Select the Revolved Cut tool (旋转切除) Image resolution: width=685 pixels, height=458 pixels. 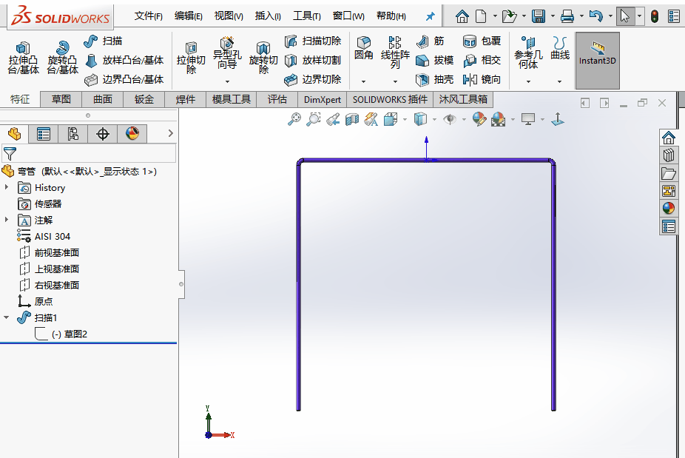pos(263,58)
